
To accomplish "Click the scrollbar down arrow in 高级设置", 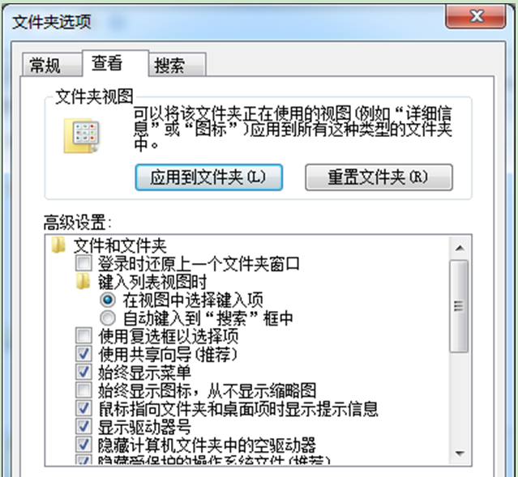I will pos(460,454).
